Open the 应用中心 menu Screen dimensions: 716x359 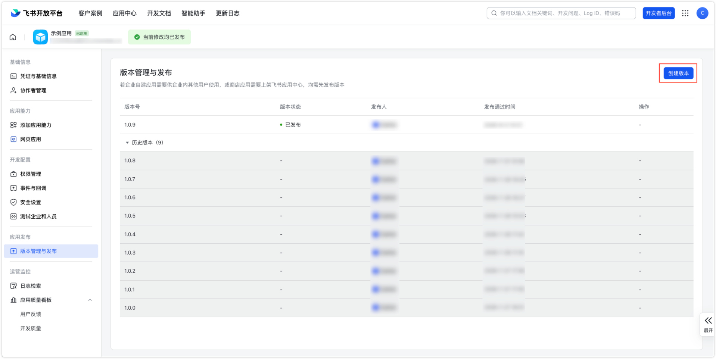pyautogui.click(x=125, y=13)
